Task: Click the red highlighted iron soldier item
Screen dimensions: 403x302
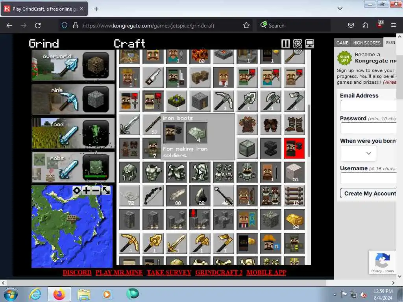Action: tap(294, 148)
